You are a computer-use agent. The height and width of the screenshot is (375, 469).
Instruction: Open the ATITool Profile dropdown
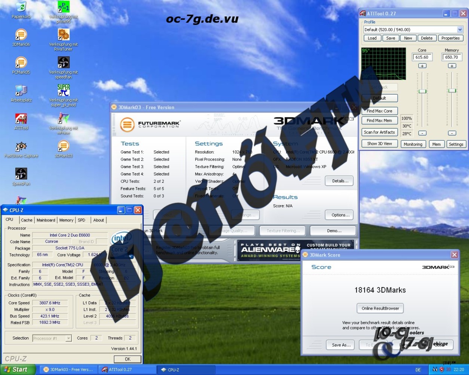460,30
